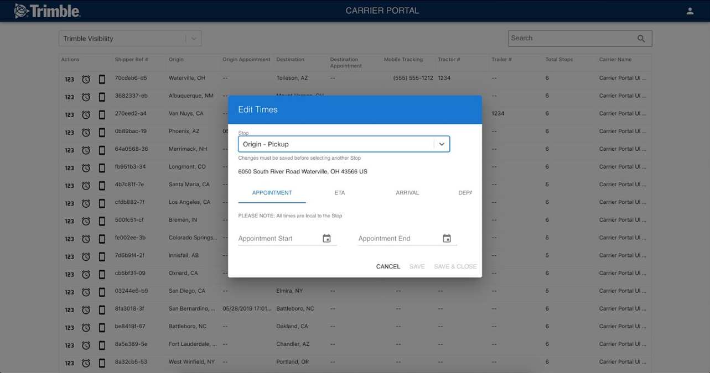
Task: Click the SAVE & CLOSE button
Action: tap(455, 266)
